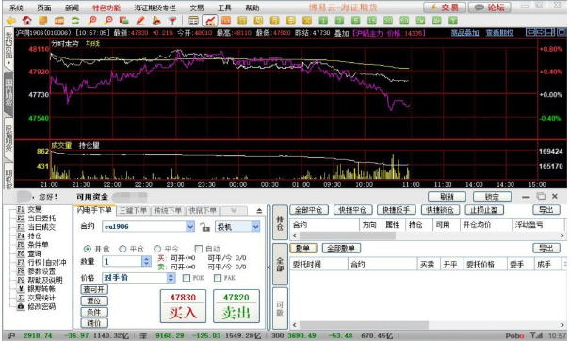The width and height of the screenshot is (570, 341).
Task: Open the red home icon in toolbar
Action: [x=27, y=21]
